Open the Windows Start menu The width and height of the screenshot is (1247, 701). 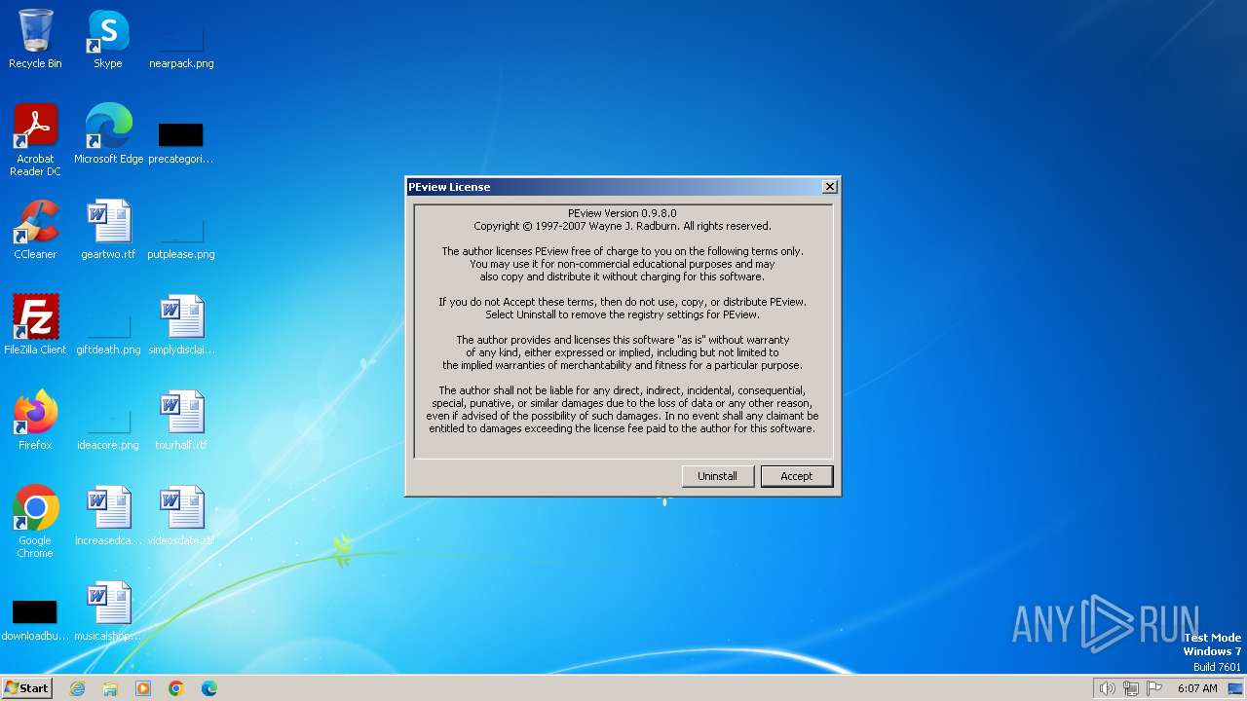[26, 687]
